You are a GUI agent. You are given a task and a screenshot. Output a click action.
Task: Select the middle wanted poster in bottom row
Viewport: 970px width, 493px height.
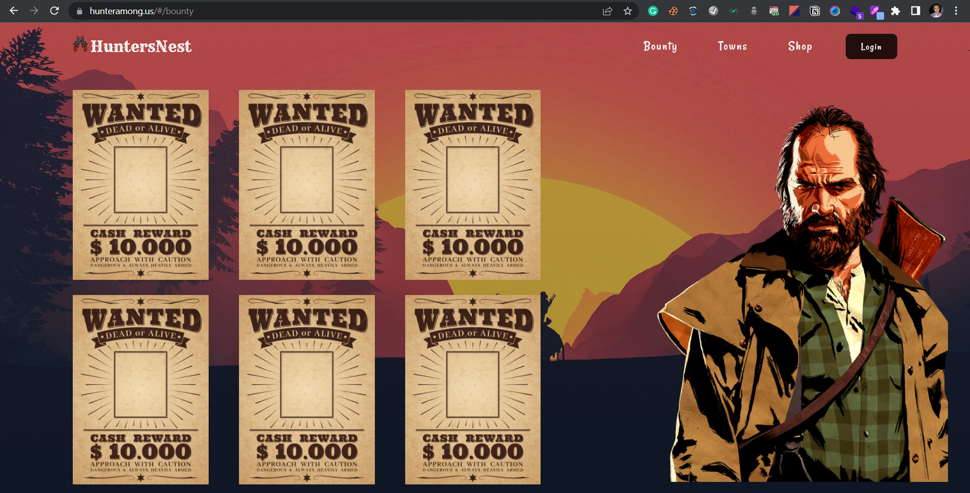(x=307, y=389)
